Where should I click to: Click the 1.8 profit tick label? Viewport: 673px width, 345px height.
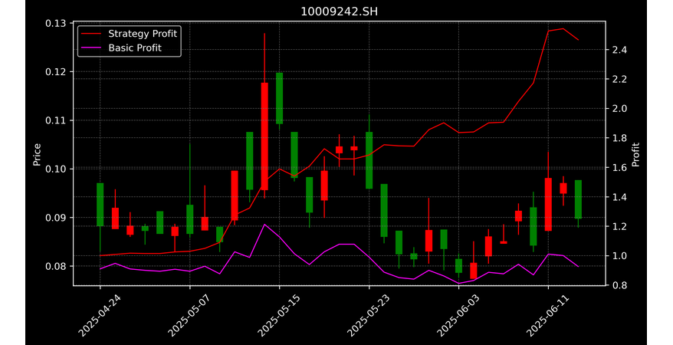point(619,138)
